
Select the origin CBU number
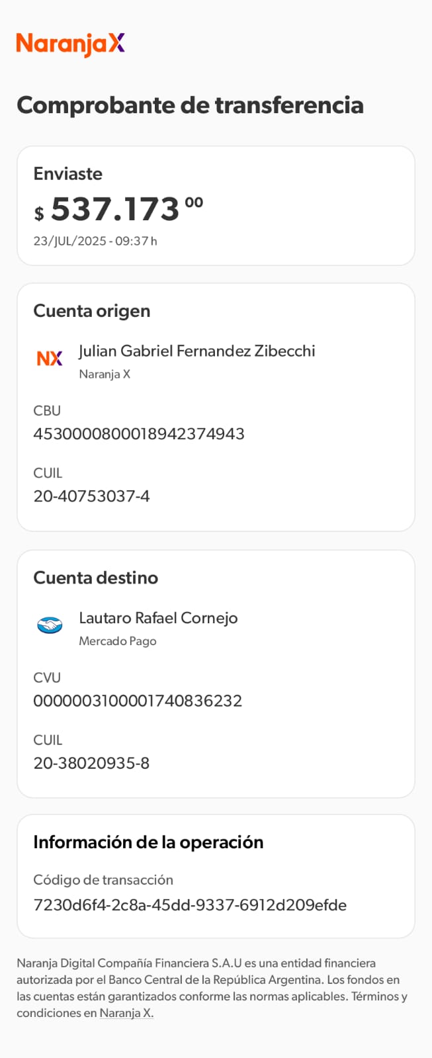[139, 433]
